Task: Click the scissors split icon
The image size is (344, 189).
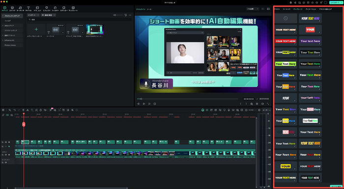Action: 28,110
